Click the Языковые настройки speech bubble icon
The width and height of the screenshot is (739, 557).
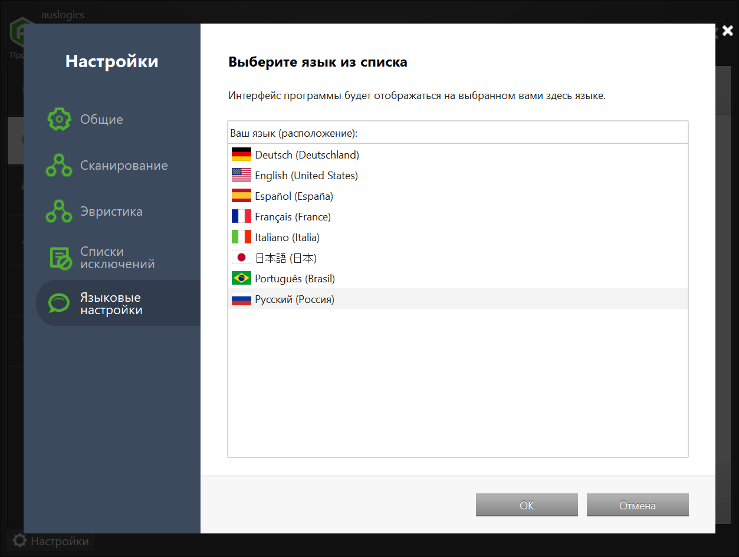pyautogui.click(x=59, y=303)
